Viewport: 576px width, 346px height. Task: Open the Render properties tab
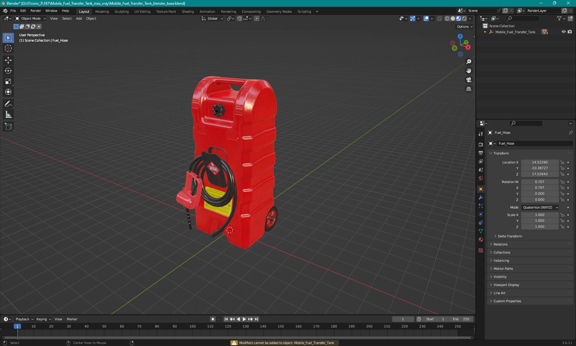coord(481,144)
